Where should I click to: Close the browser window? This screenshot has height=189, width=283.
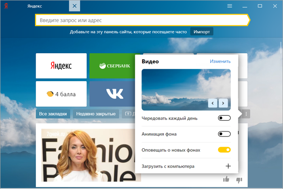tap(275, 6)
